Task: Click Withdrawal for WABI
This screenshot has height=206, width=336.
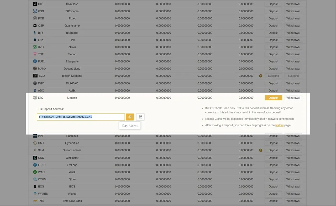Action: click(293, 172)
